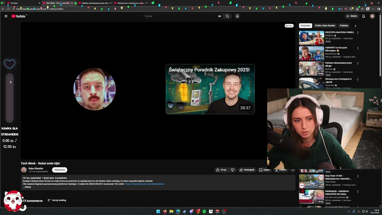Open the account avatar menu
382x215 pixels.
(x=372, y=16)
